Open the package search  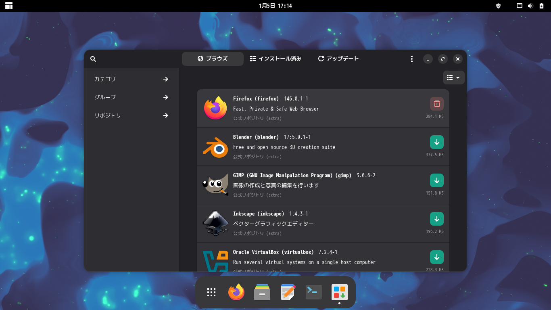(x=93, y=59)
